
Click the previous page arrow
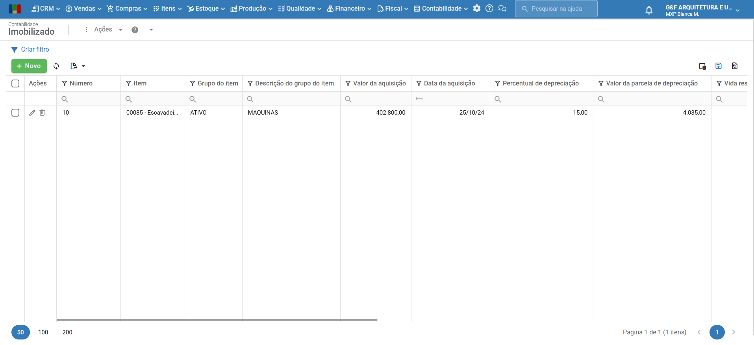[699, 332]
